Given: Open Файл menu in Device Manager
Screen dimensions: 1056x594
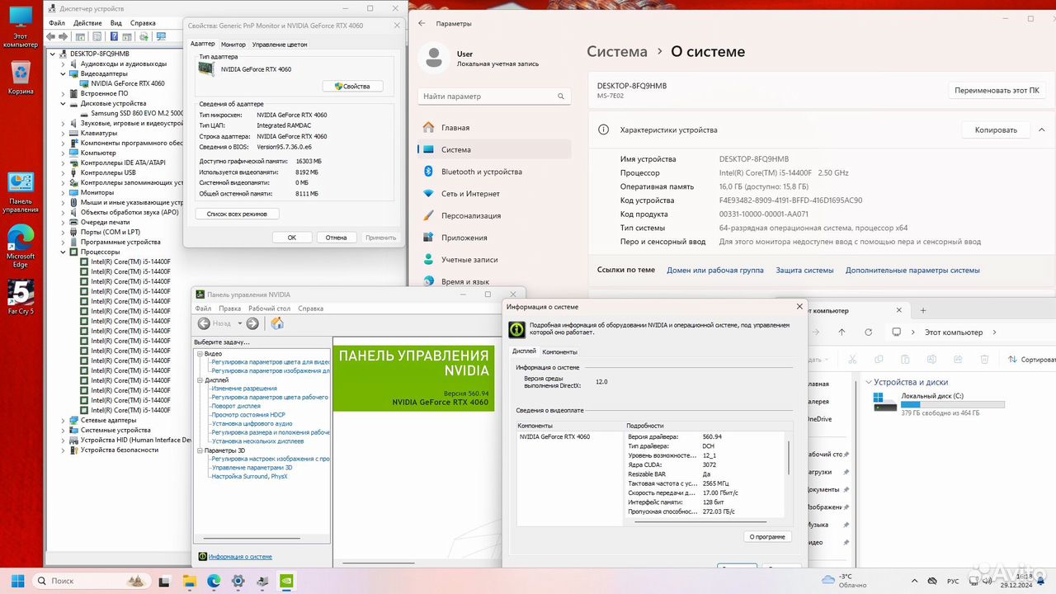Looking at the screenshot, I should (56, 23).
